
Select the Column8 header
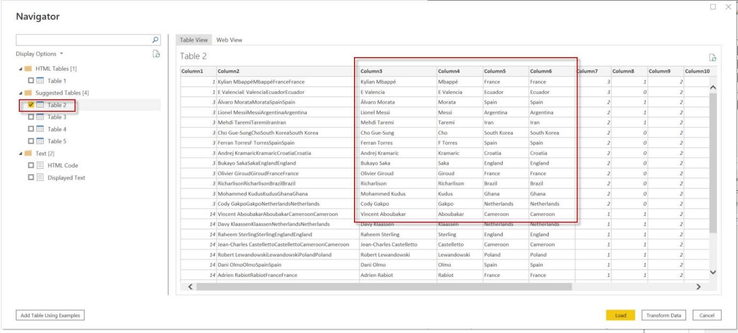coord(629,71)
